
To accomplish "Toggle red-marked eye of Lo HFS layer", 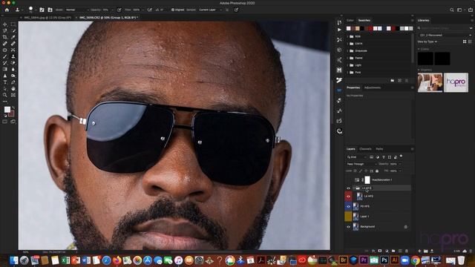I will click(x=348, y=197).
